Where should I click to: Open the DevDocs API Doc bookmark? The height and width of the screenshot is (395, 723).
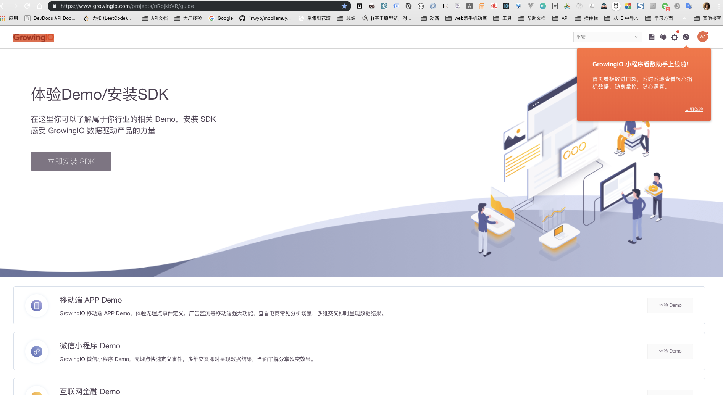tap(50, 18)
